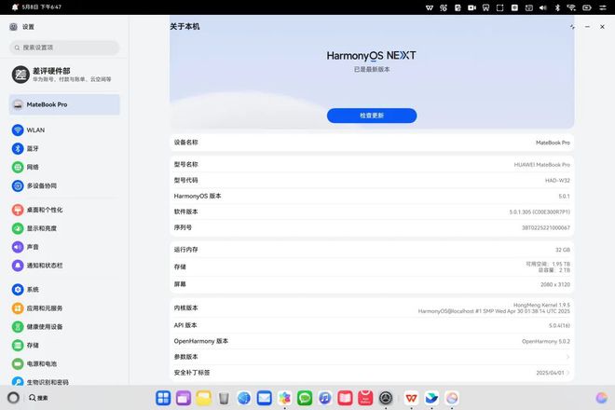615x410 pixels.
Task: Click the serial number value in 序列号 row
Action: [546, 227]
